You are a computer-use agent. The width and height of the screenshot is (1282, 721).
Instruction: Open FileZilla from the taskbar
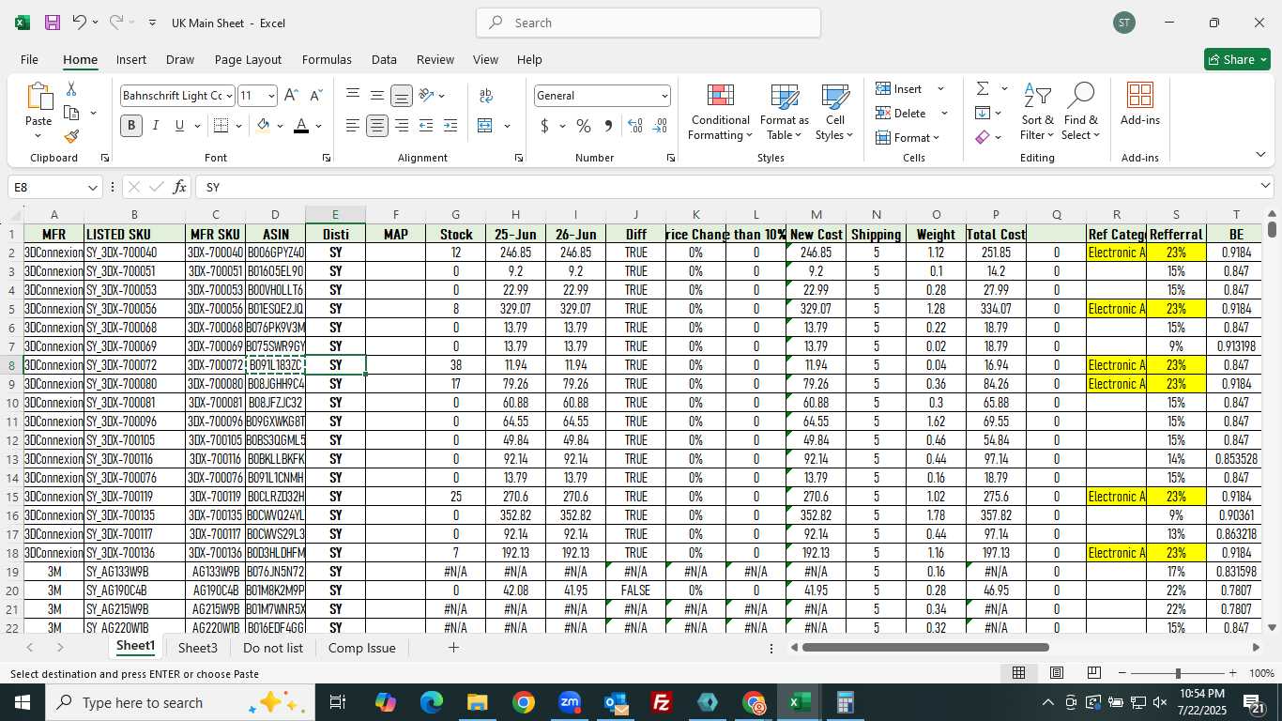pyautogui.click(x=662, y=702)
